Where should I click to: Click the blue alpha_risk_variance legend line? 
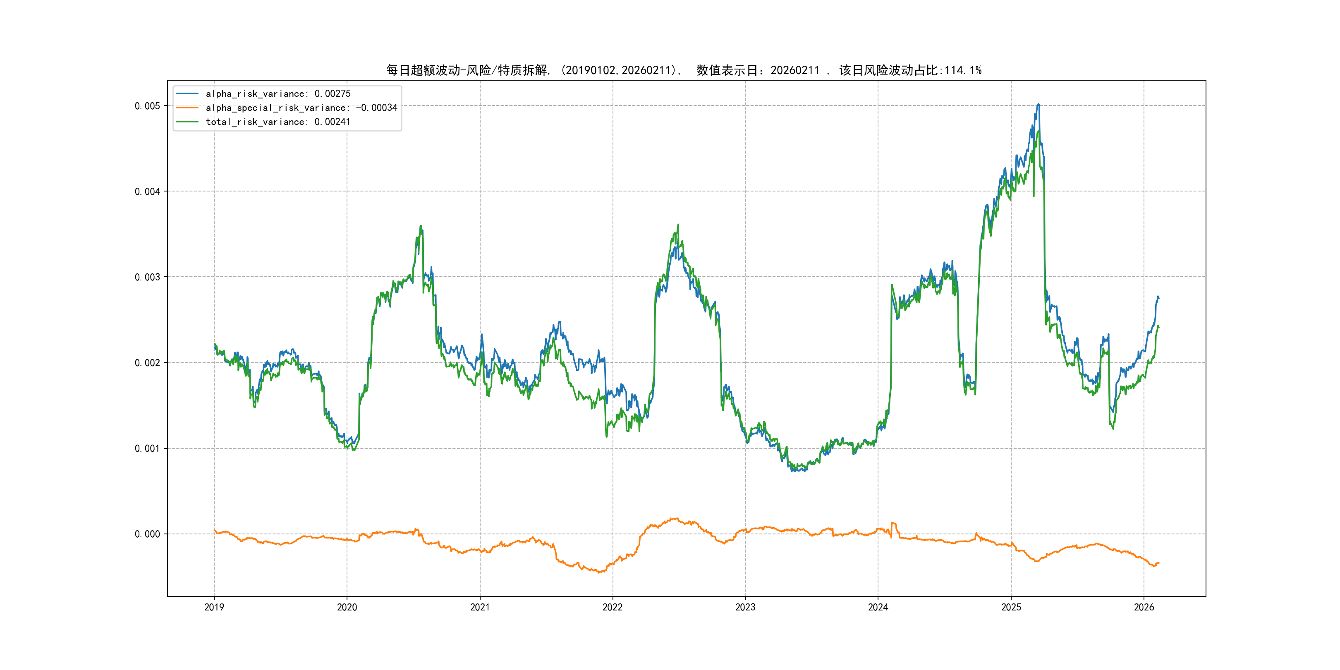tap(187, 93)
